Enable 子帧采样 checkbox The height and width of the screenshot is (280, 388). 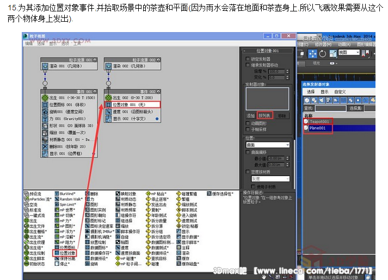click(x=248, y=129)
